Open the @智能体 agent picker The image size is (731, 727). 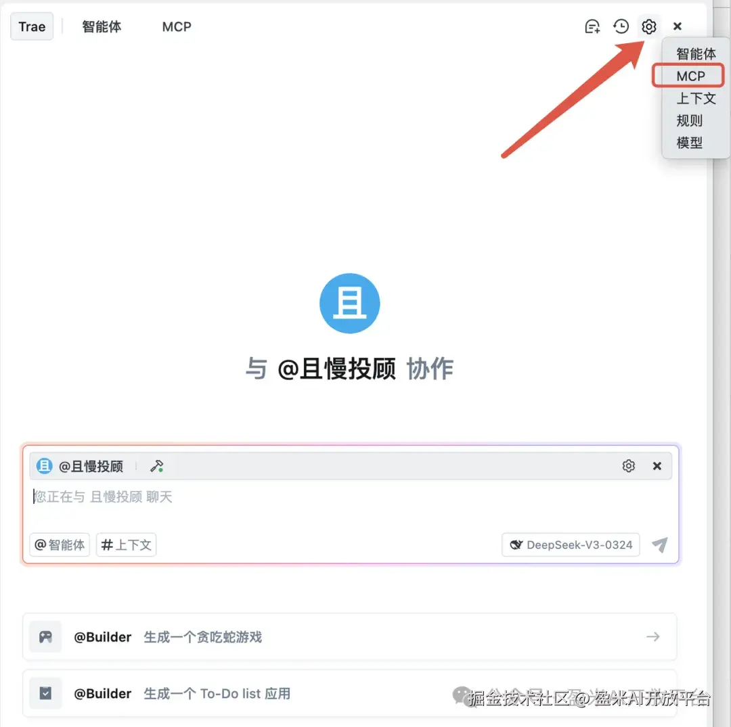pyautogui.click(x=60, y=544)
